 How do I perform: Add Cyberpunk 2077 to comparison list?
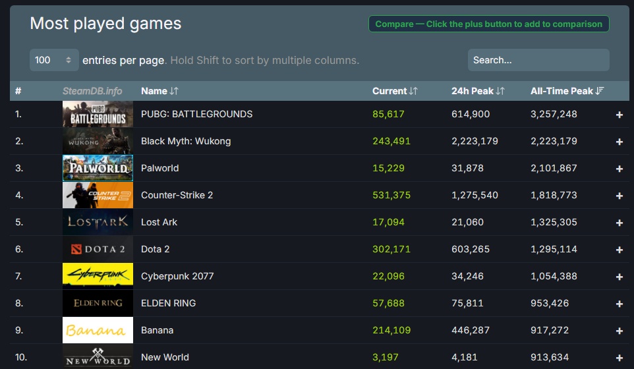pos(619,277)
